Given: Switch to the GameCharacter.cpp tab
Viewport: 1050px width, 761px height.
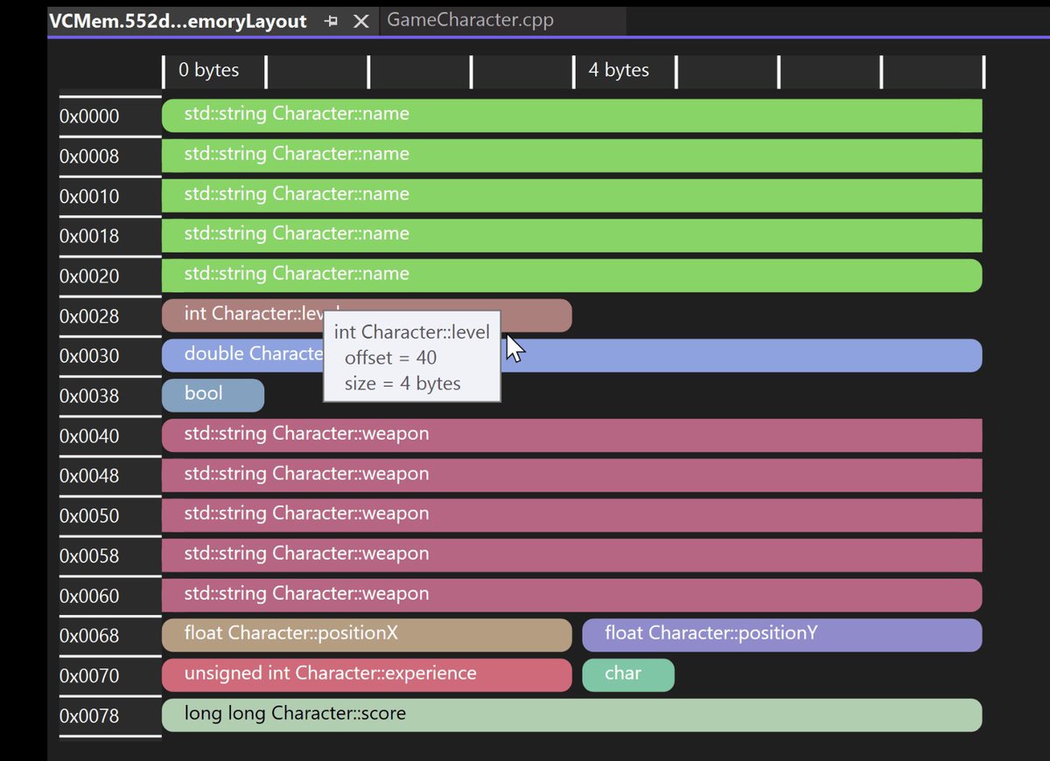Looking at the screenshot, I should click(x=471, y=20).
